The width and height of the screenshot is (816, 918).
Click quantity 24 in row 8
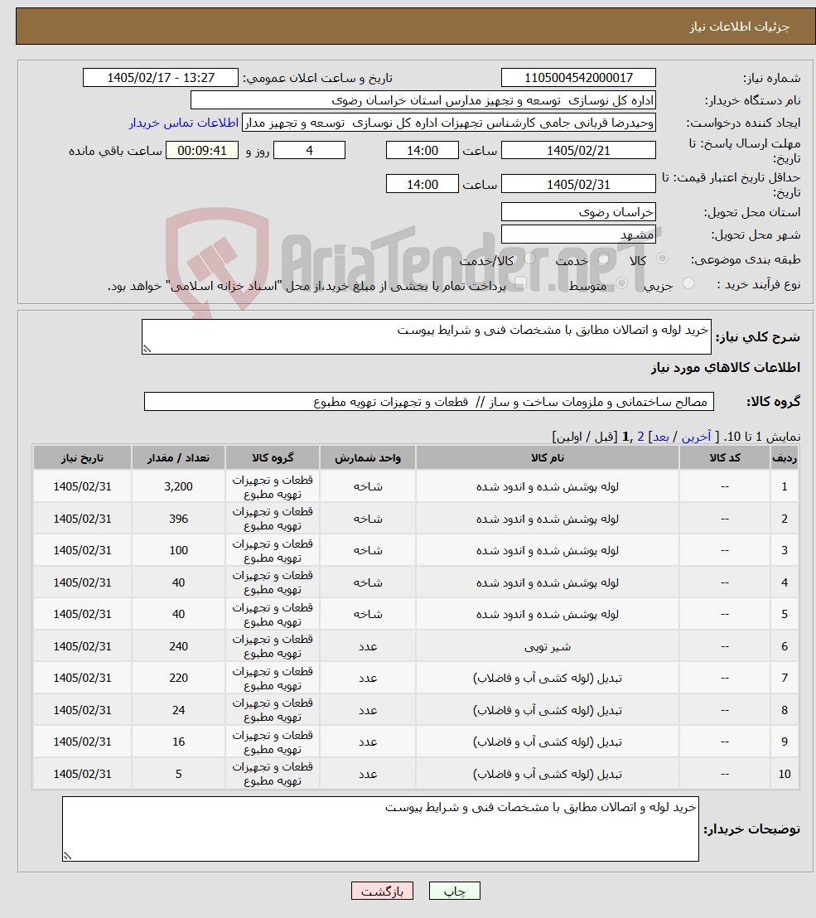[179, 710]
